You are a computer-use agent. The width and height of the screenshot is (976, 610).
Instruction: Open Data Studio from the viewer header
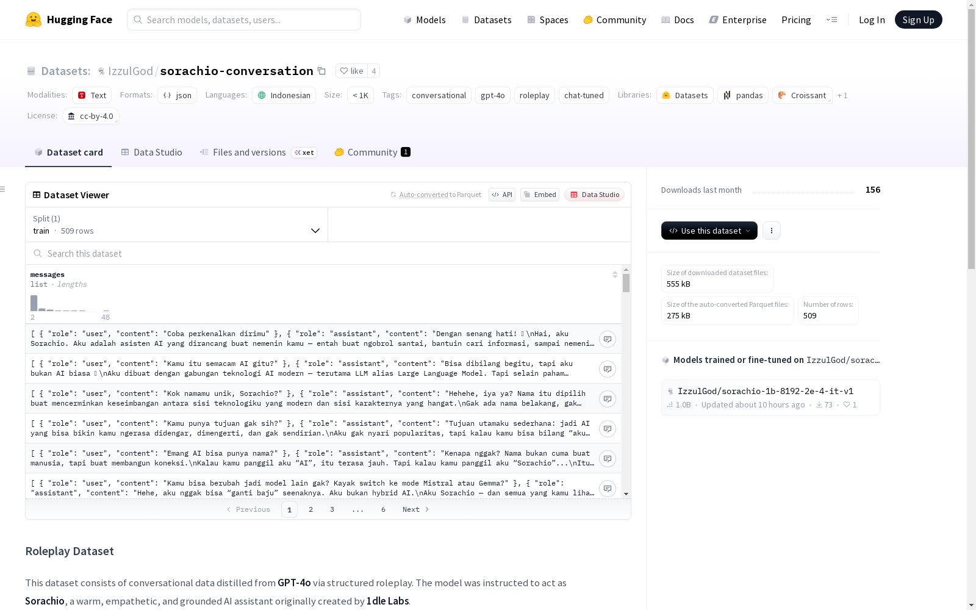[595, 195]
